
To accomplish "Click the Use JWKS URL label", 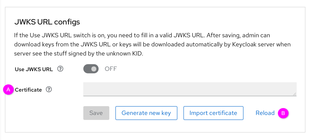I will coord(34,69).
